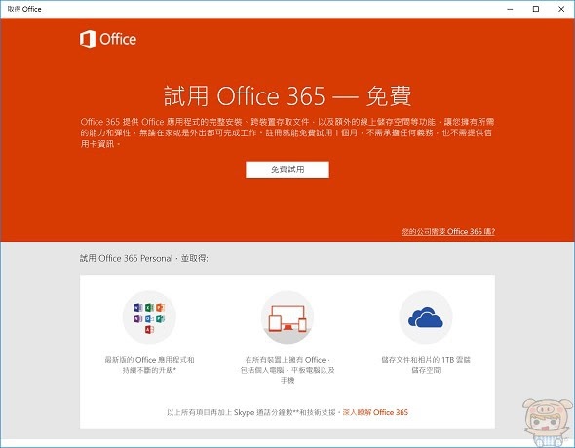
Task: Click the 免費試用 free trial button
Action: click(x=287, y=169)
